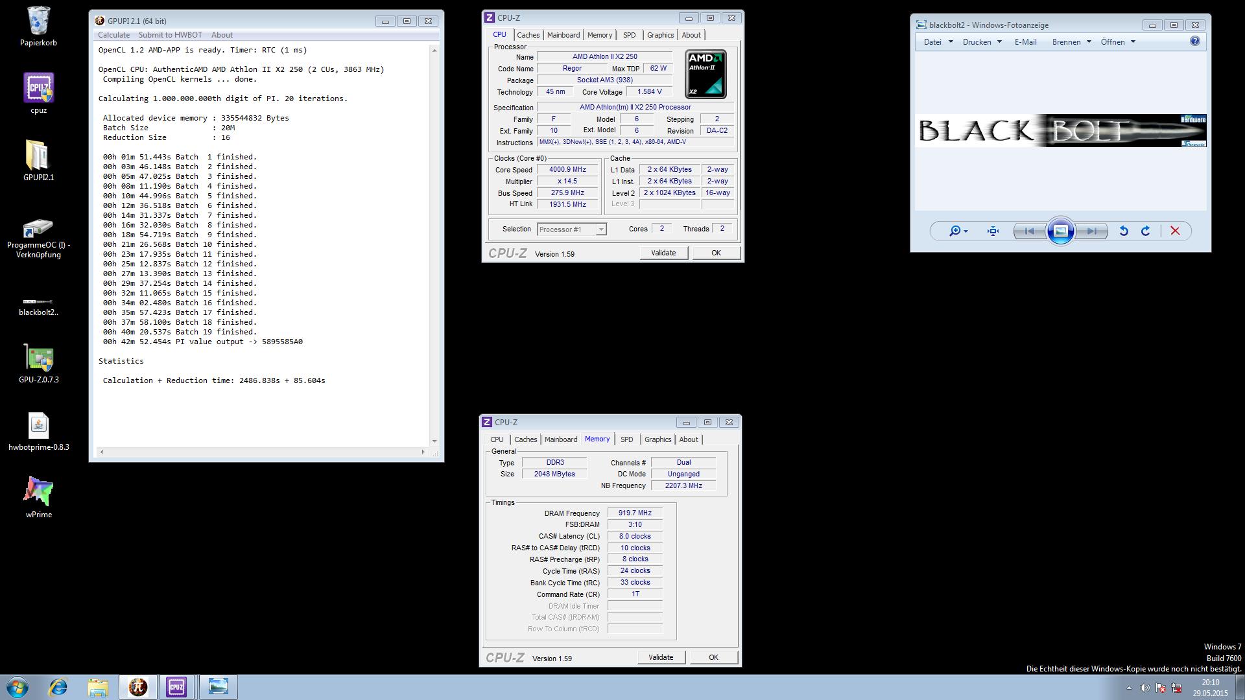
Task: Expand the Processor #1 selection dropdown
Action: point(601,229)
